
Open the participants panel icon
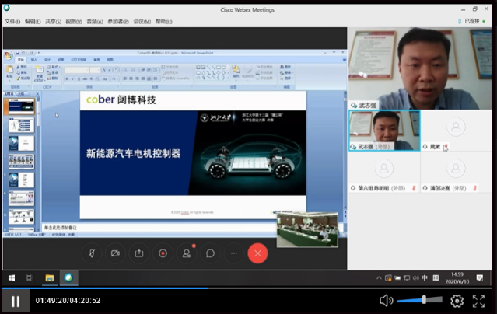pos(187,253)
